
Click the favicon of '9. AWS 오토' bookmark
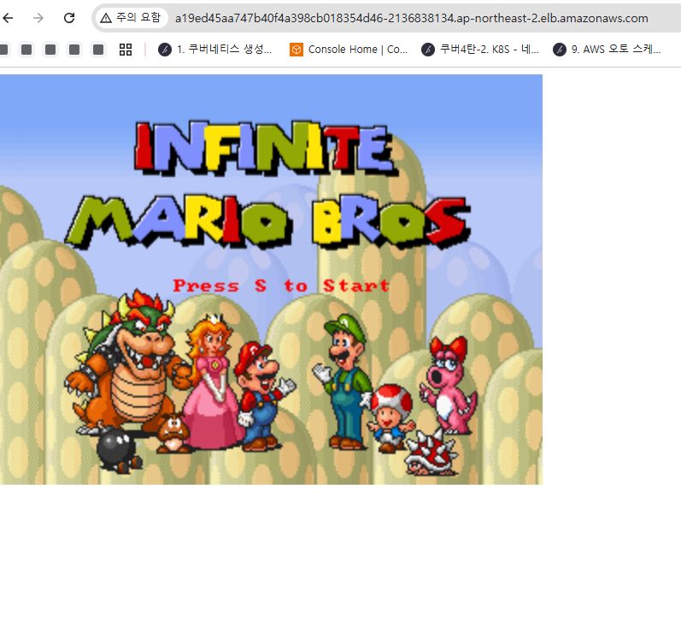tap(560, 50)
